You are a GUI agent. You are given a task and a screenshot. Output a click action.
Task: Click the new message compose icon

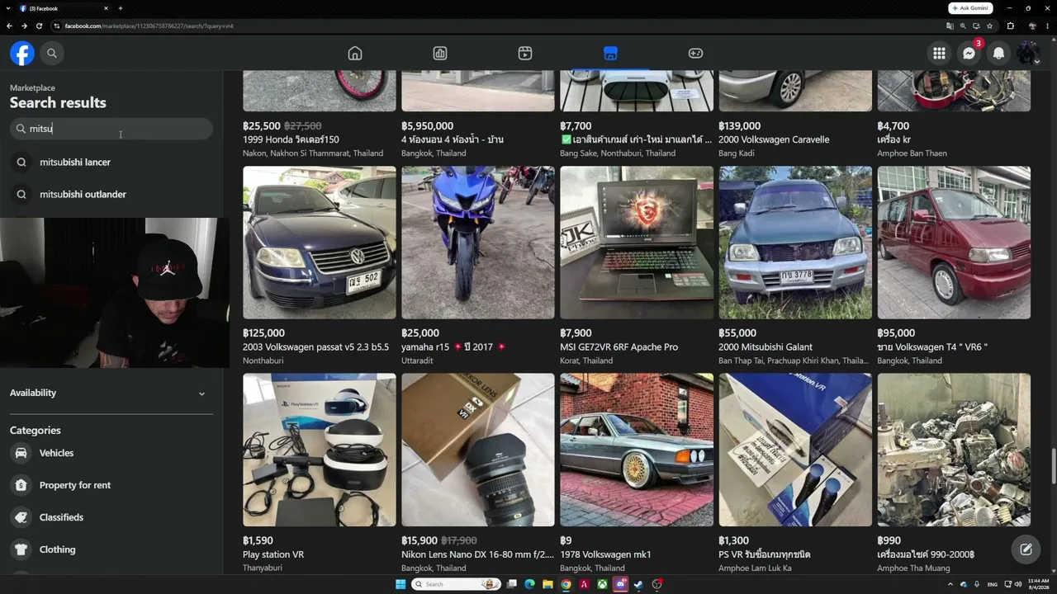tap(1026, 549)
